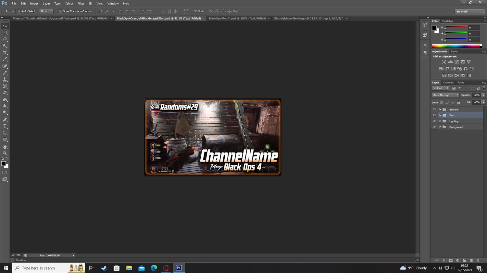Hide the Bourder layer group
This screenshot has height=273, width=487.
(434, 109)
